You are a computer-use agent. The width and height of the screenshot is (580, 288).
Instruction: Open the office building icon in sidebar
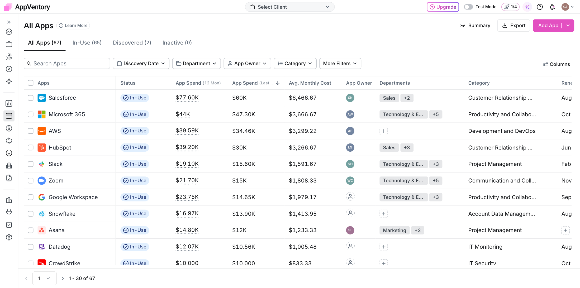point(9,166)
